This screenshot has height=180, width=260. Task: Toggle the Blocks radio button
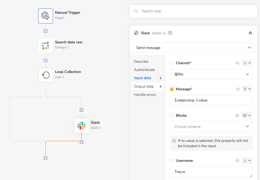(172, 116)
